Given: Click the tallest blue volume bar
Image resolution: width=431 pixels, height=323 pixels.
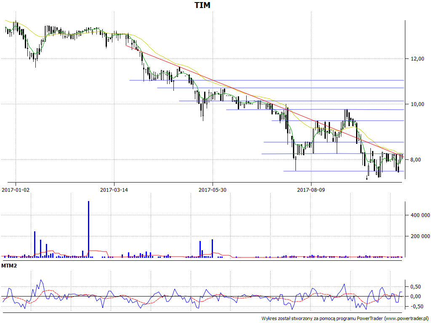Looking at the screenshot, I should coord(88,229).
